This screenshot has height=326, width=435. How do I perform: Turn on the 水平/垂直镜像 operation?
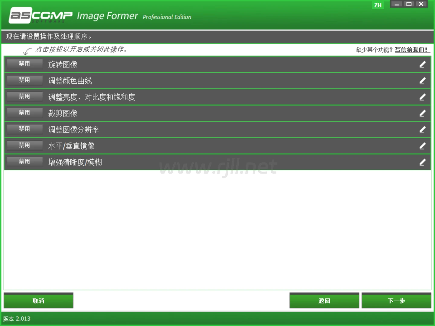pyautogui.click(x=24, y=145)
